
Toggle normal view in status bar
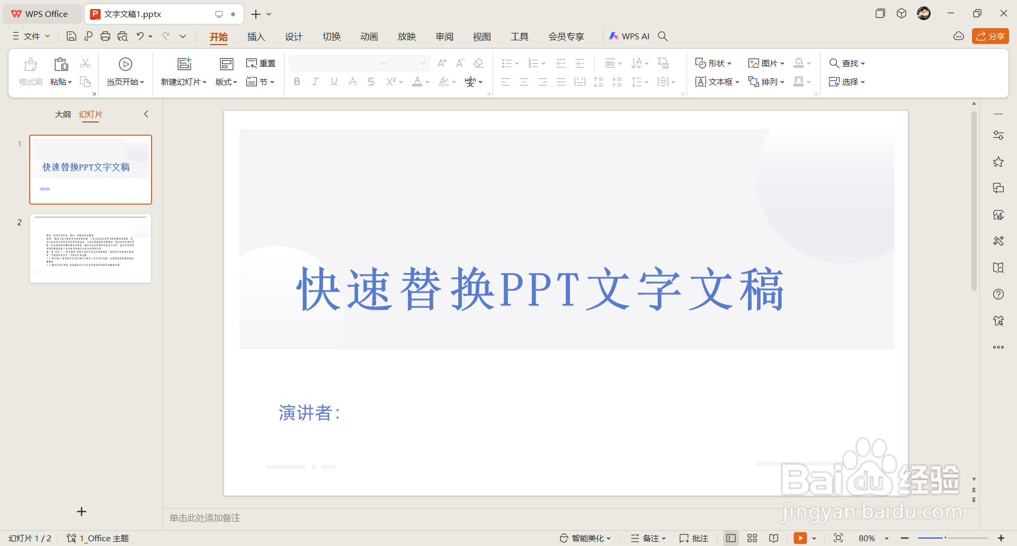[x=731, y=538]
